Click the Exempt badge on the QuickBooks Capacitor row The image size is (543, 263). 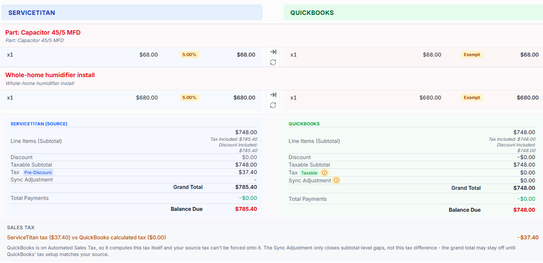point(472,55)
